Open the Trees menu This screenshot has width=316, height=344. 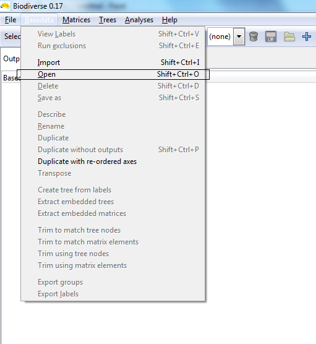(108, 20)
